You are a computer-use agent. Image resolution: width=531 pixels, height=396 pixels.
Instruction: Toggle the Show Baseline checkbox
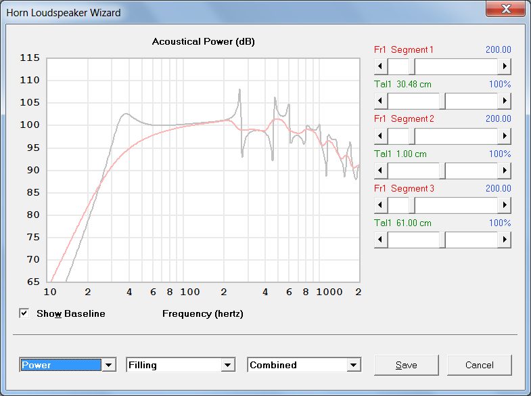(24, 313)
